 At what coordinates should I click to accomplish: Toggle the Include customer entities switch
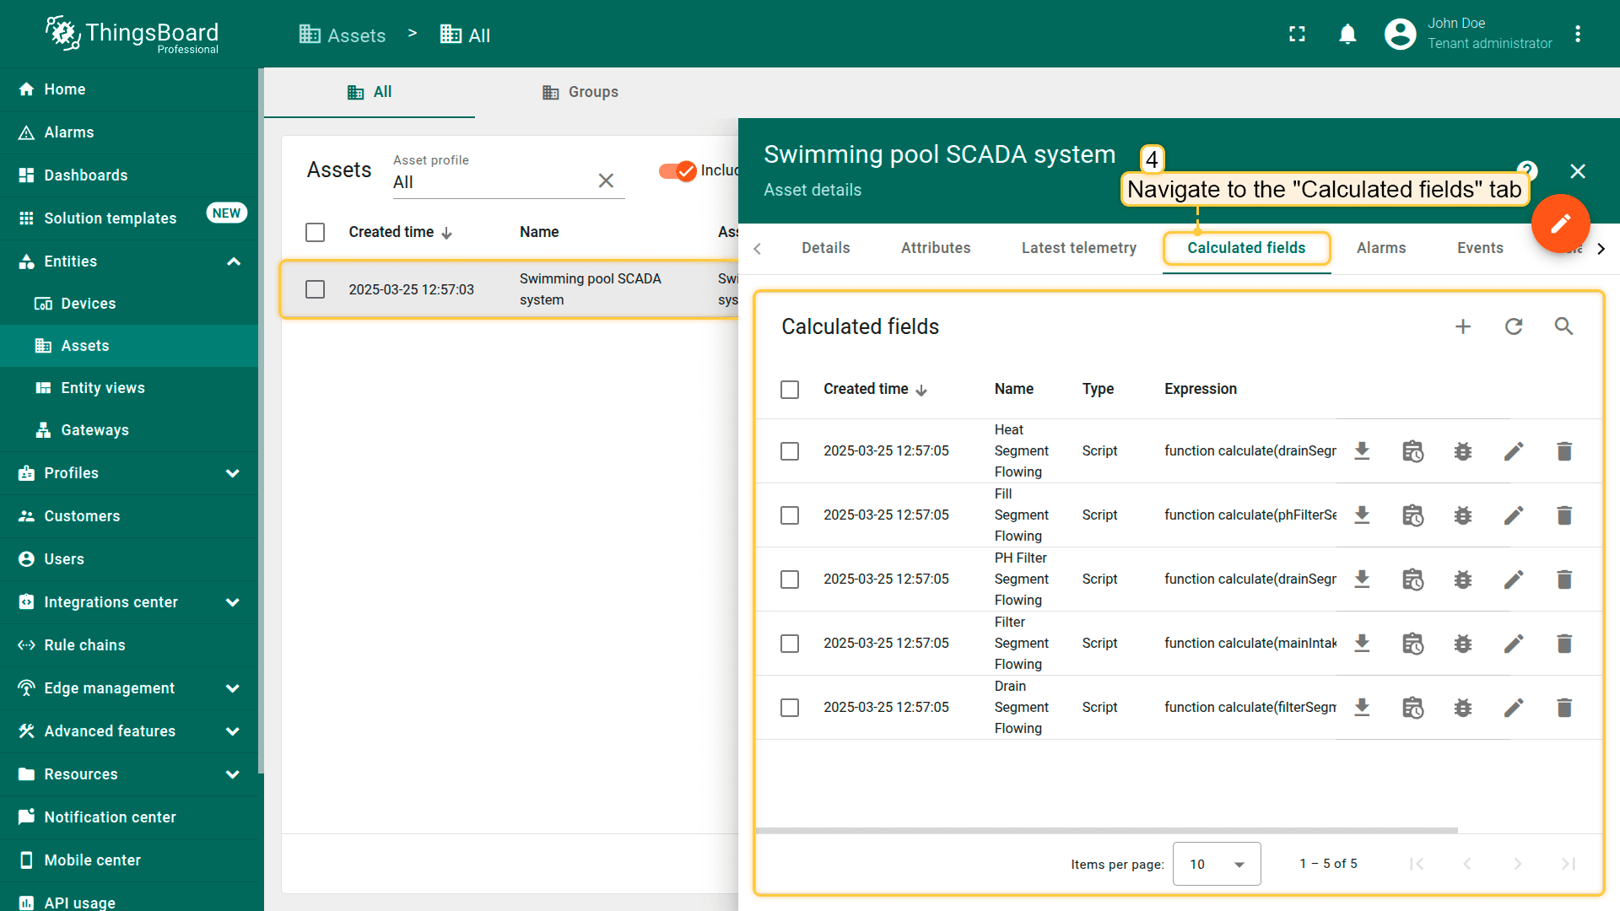(678, 170)
